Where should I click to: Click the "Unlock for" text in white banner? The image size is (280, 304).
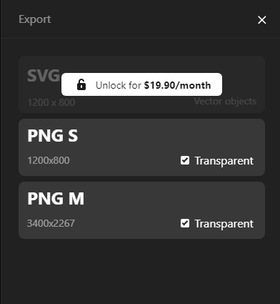119,85
